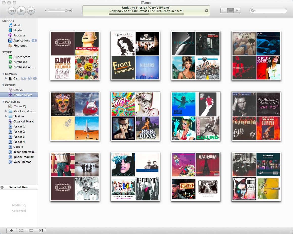This screenshot has width=293, height=234.
Task: Collapse the DEVICES section
Action: pyautogui.click(x=3, y=74)
